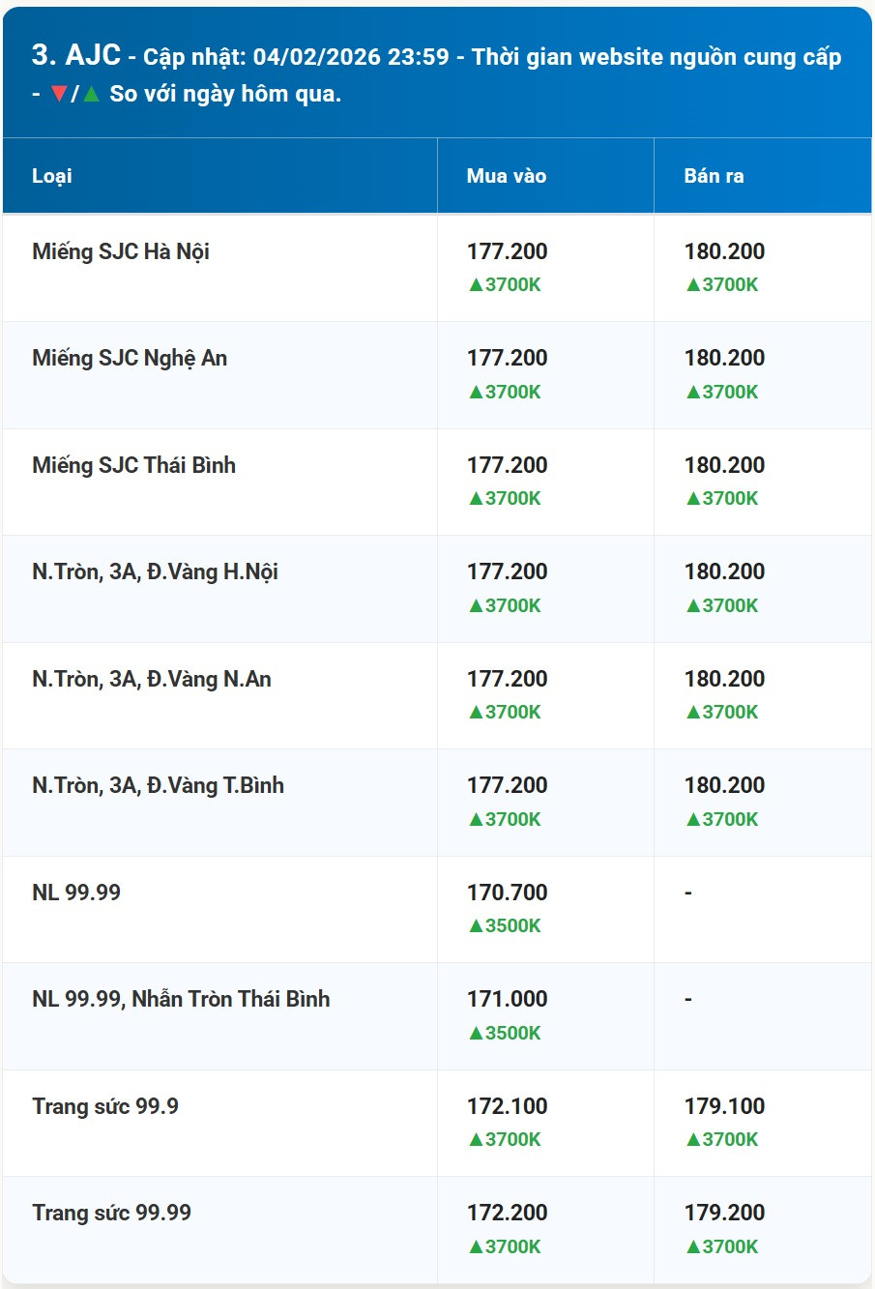Click NL 99.99, Nhẫn Tròn Thái Bình label
The height and width of the screenshot is (1289, 875).
181,999
